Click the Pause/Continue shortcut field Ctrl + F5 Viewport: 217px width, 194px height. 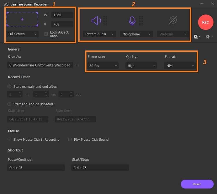tap(36, 168)
